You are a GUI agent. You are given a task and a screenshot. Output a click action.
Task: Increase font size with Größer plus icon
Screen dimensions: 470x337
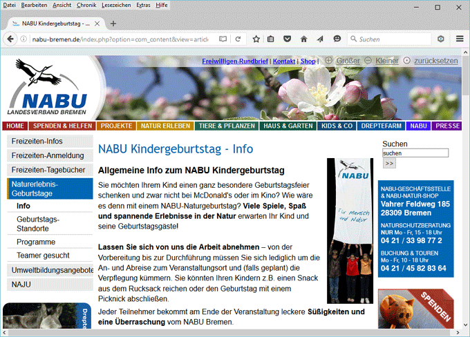(x=328, y=61)
